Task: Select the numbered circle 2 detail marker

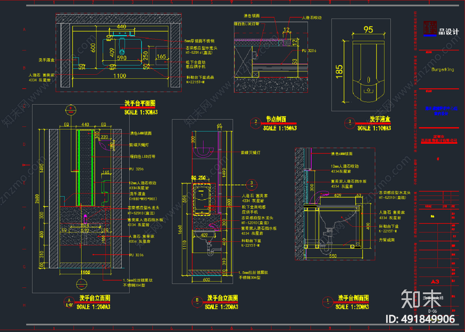Action: pyautogui.click(x=256, y=123)
